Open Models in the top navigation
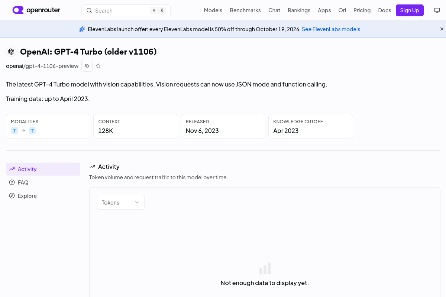446x297 pixels. point(213,10)
